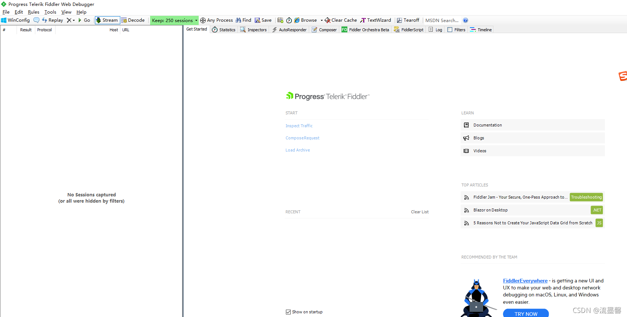Open the Rules menu

(x=33, y=12)
